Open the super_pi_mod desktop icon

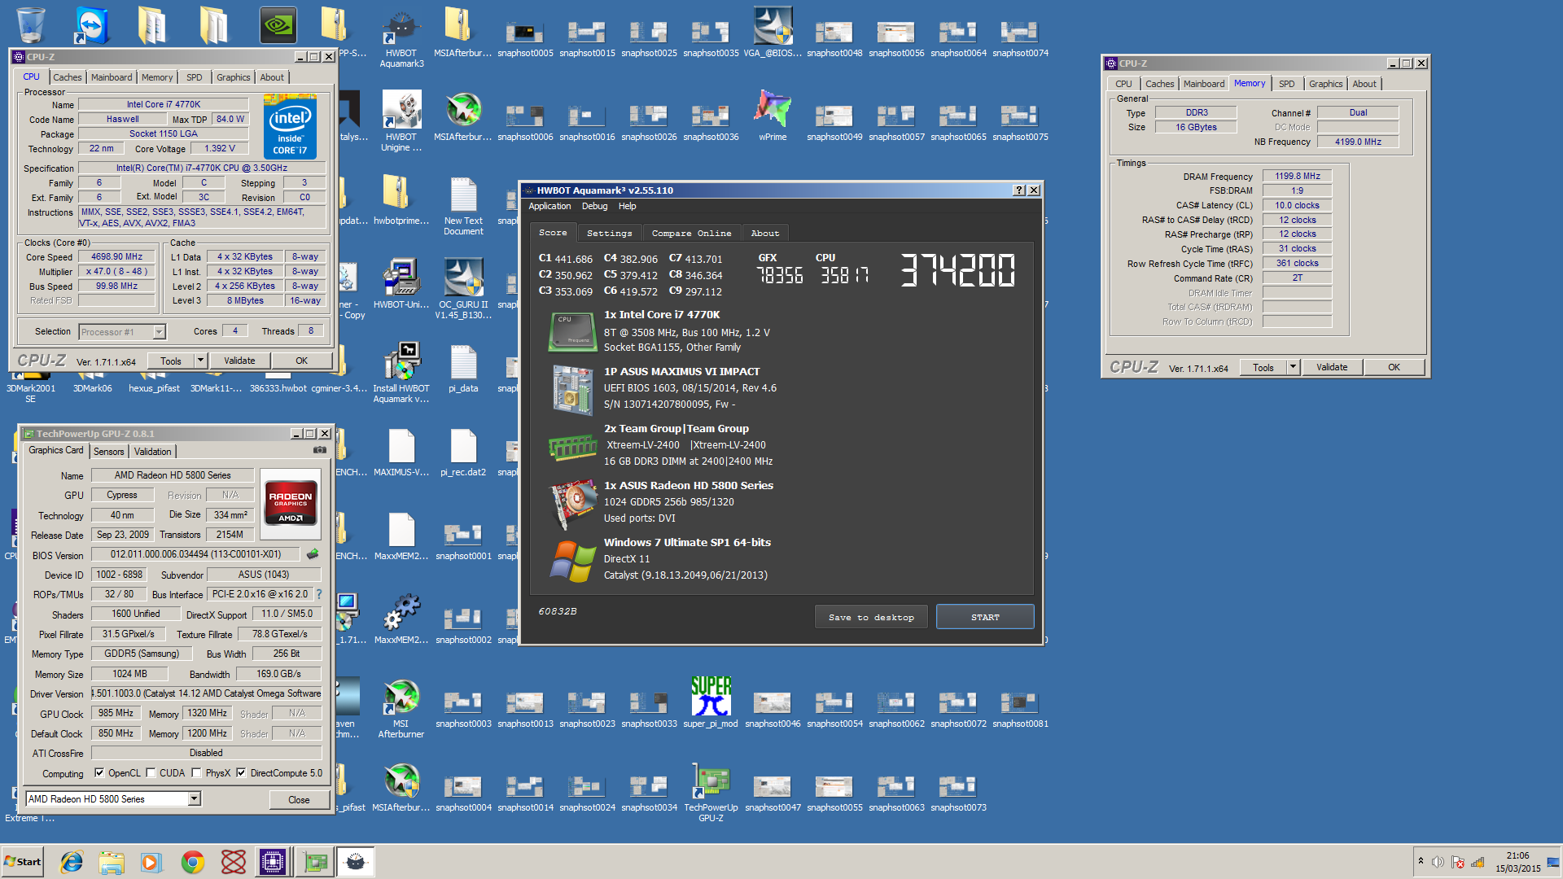click(711, 702)
